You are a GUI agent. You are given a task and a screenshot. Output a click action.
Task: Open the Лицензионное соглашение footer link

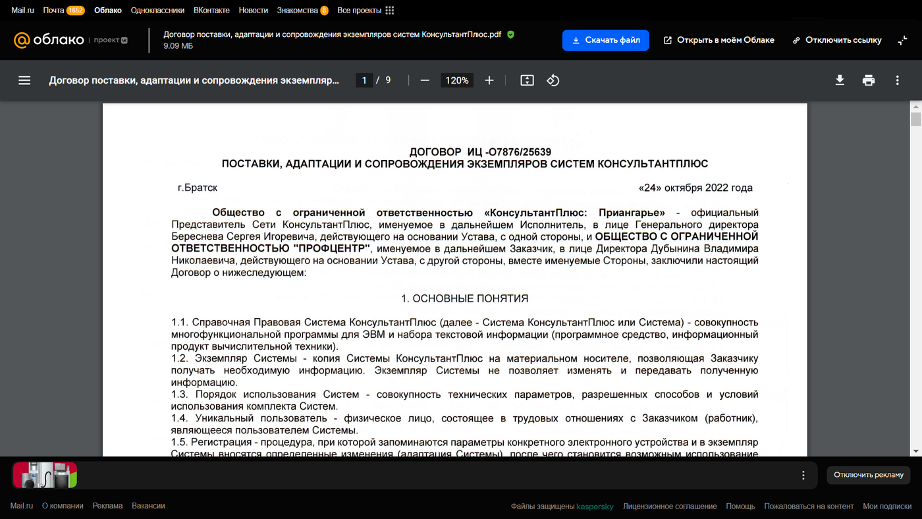click(670, 506)
